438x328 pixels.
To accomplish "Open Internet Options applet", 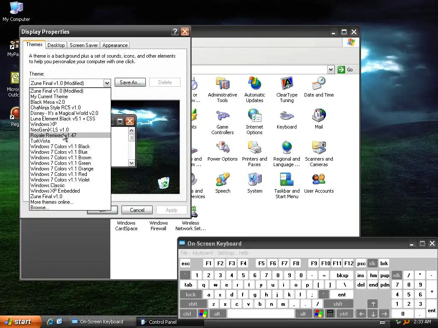I will point(255,122).
